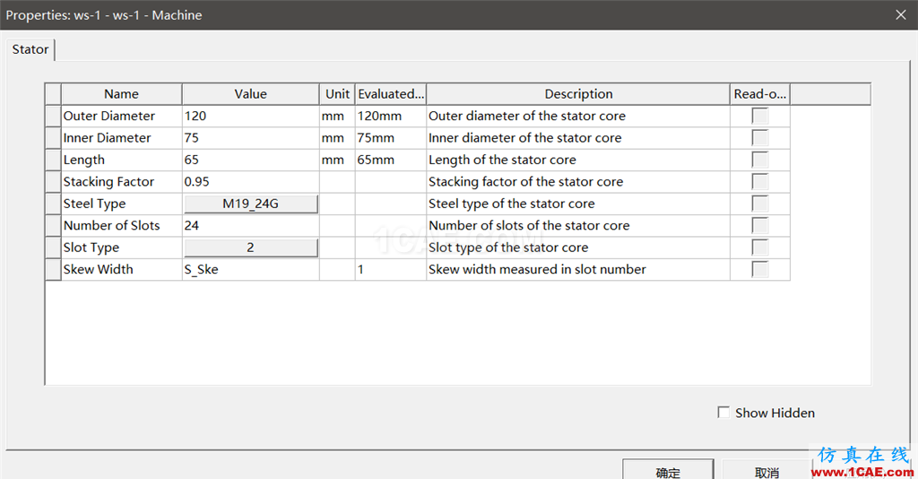Edit the Length value 65
The image size is (918, 479).
(x=251, y=160)
